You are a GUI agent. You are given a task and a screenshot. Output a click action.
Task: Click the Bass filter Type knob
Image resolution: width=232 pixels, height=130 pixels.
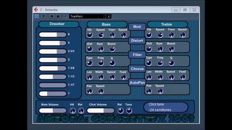click(x=90, y=63)
